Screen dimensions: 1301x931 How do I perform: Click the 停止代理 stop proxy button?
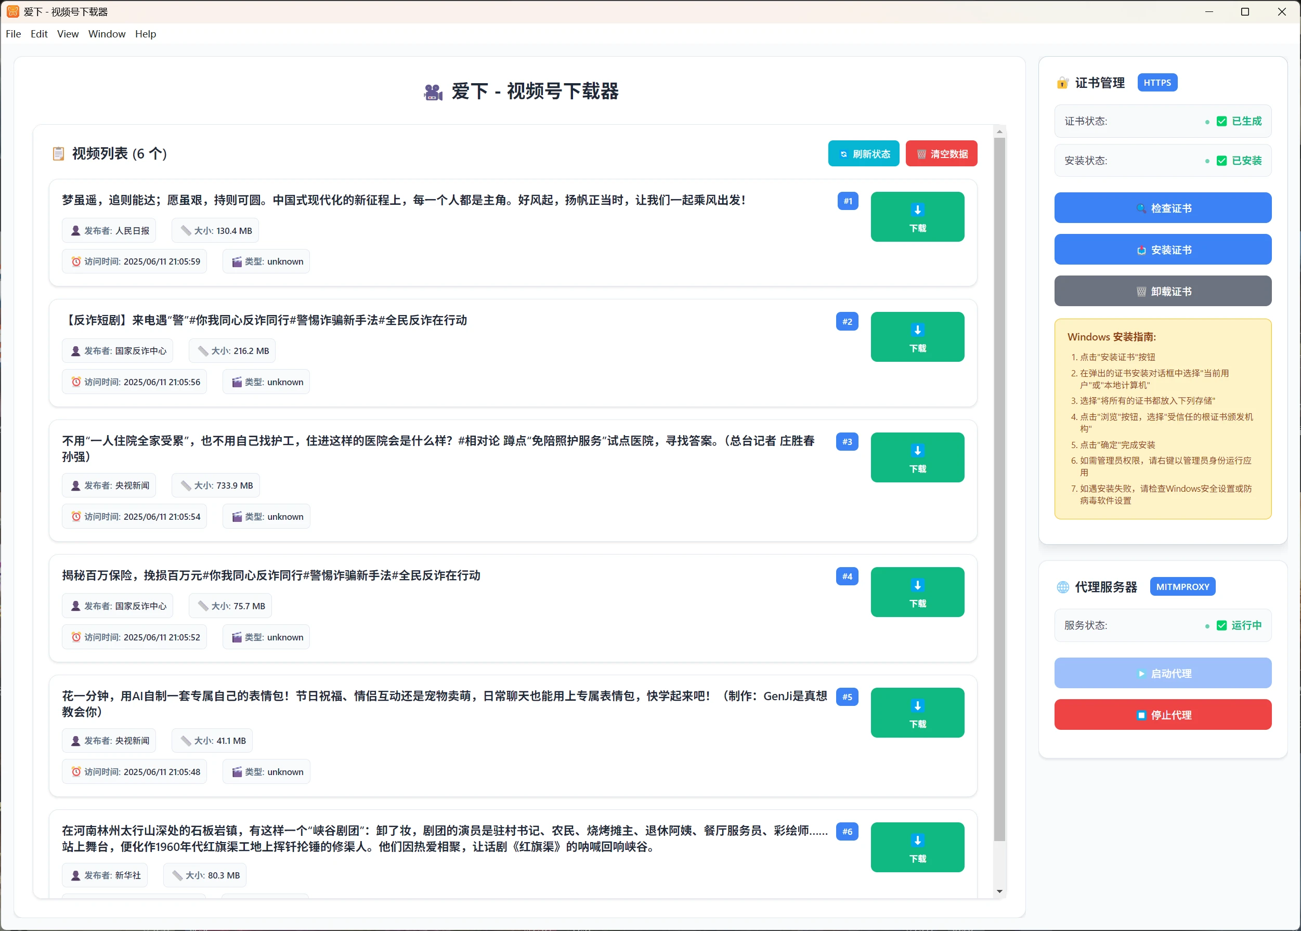click(1163, 715)
